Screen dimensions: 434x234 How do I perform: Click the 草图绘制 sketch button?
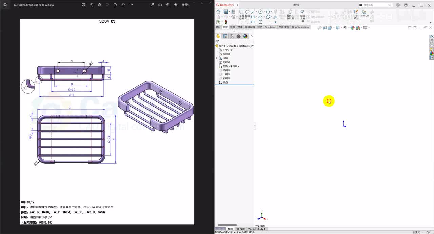(x=241, y=15)
